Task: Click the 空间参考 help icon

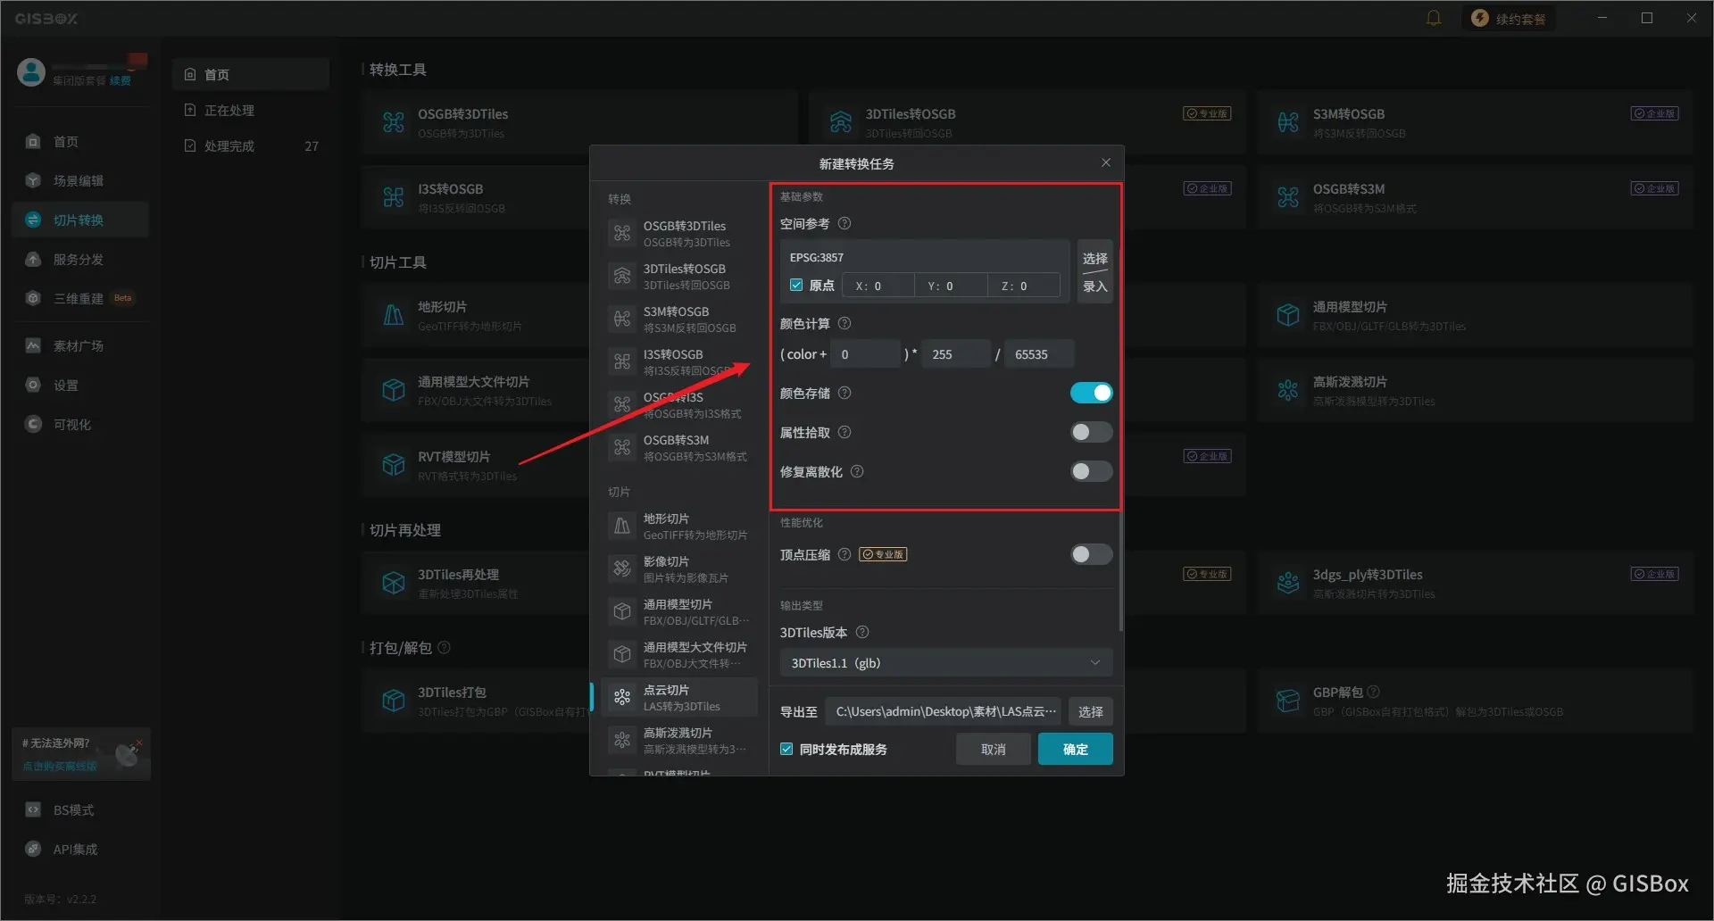Action: 845,223
